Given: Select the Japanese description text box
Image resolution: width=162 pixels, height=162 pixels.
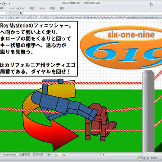Looking at the screenshot, I should [39, 49].
